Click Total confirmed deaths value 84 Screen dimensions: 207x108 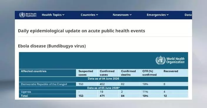pos(123,96)
